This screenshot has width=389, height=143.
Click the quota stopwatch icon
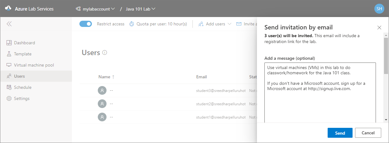point(132,24)
